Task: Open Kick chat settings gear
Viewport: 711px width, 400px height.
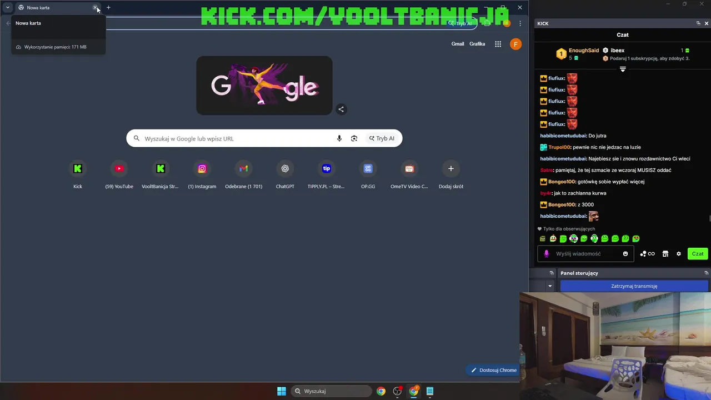Action: pos(679,254)
